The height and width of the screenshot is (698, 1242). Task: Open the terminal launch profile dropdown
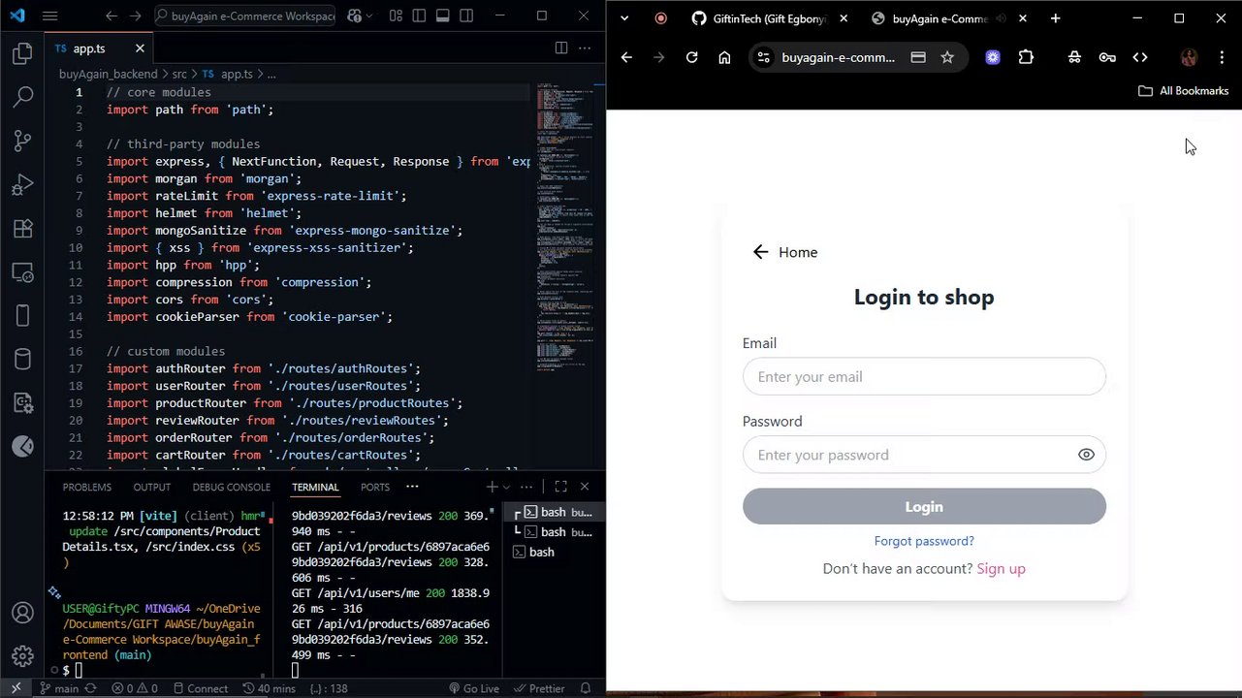(x=506, y=487)
